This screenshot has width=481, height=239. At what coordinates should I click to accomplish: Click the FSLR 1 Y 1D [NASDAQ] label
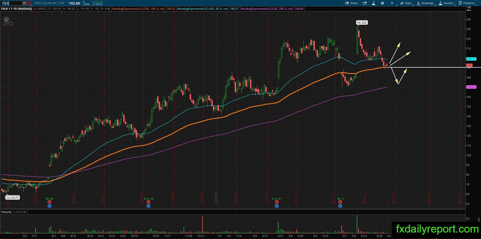(x=17, y=9)
